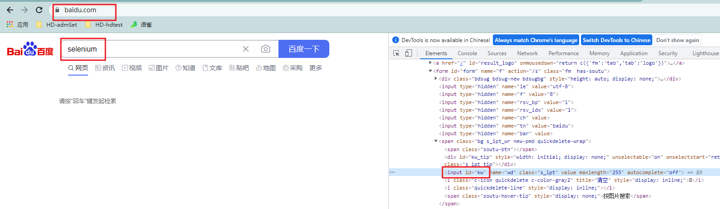Open the HD-admSet bookmark folder
This screenshot has height=209, width=720.
point(56,24)
